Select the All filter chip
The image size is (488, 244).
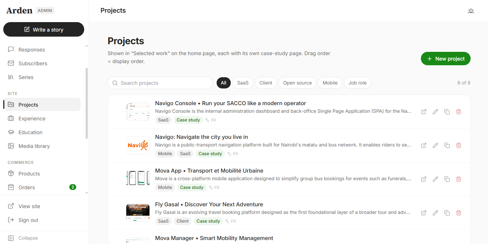click(x=224, y=83)
